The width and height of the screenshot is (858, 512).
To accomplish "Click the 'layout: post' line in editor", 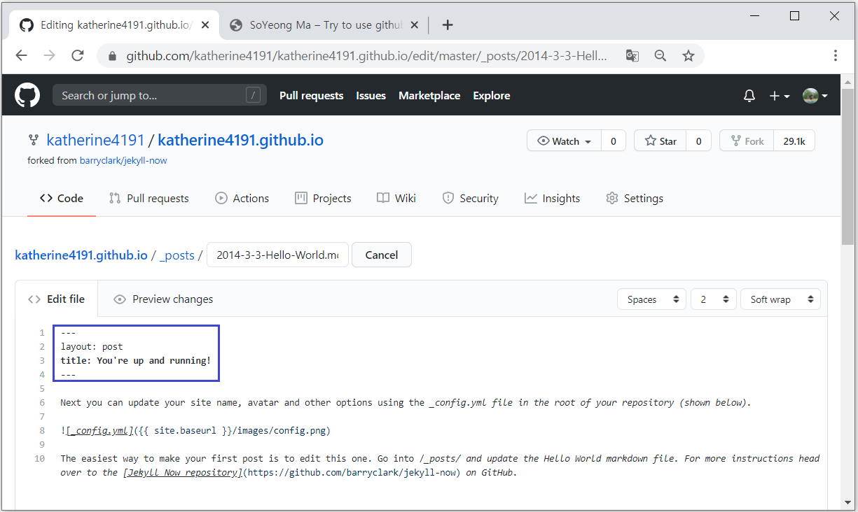I will click(x=92, y=346).
